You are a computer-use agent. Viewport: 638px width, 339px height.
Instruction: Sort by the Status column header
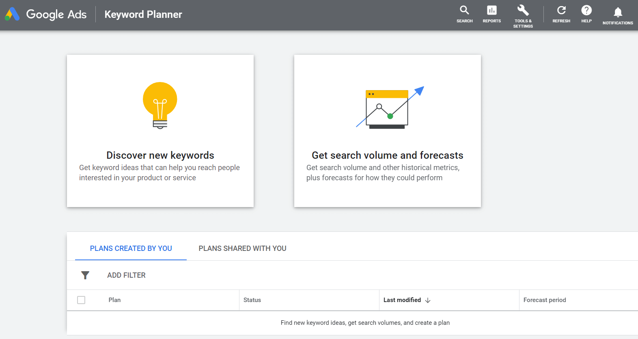tap(252, 300)
